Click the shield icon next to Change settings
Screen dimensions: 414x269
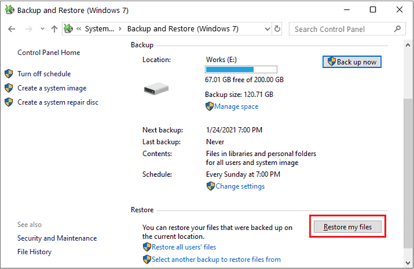211,186
